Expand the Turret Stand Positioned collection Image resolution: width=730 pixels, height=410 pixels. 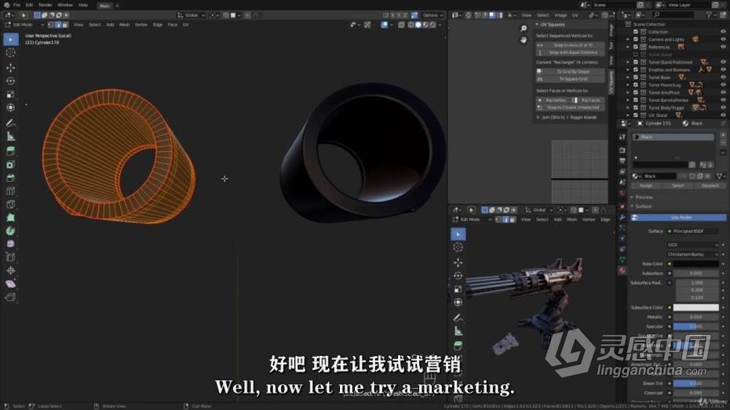(628, 62)
